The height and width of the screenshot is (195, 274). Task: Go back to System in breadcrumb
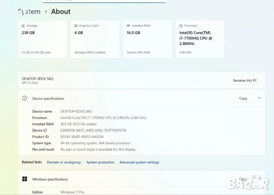pos(29,12)
